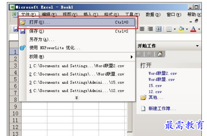Open the 格式(O) menu
Viewport: 207px width, 136px height.
pyautogui.click(x=111, y=15)
